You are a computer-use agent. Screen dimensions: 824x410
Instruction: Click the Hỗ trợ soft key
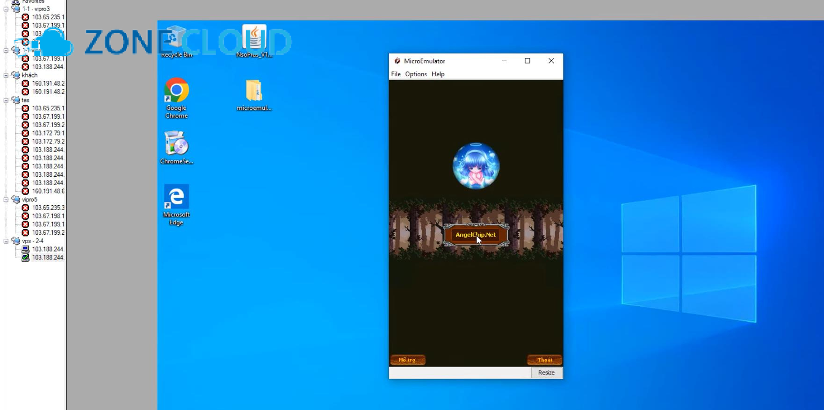(407, 360)
